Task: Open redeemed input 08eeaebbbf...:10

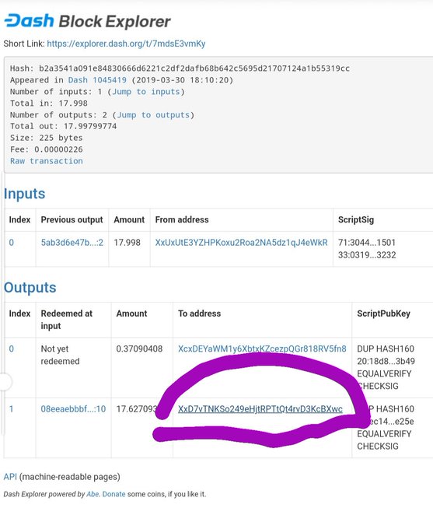Action: [x=73, y=409]
